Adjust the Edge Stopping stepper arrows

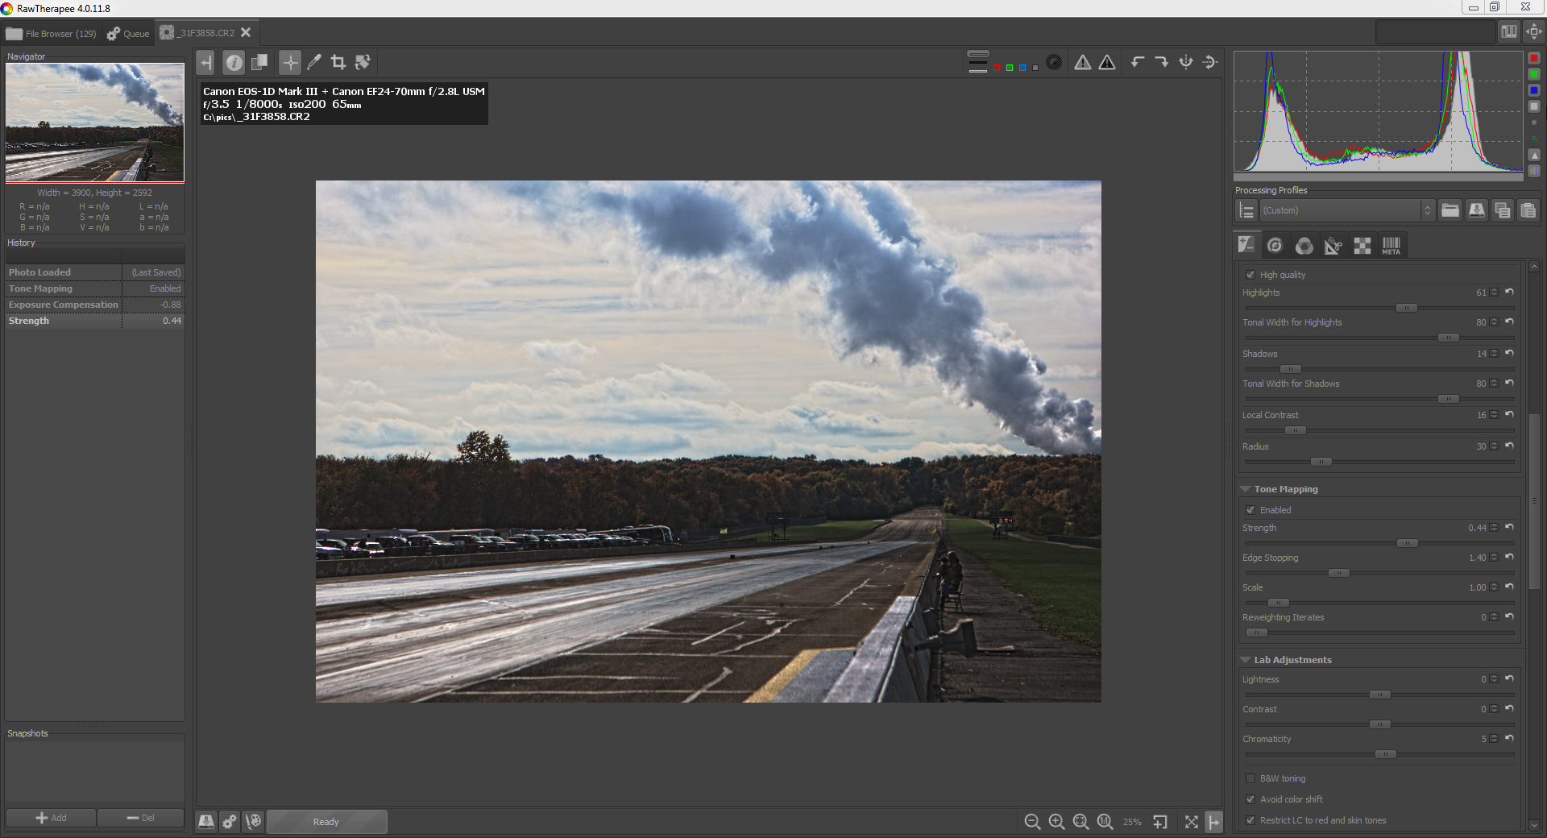[x=1495, y=558]
